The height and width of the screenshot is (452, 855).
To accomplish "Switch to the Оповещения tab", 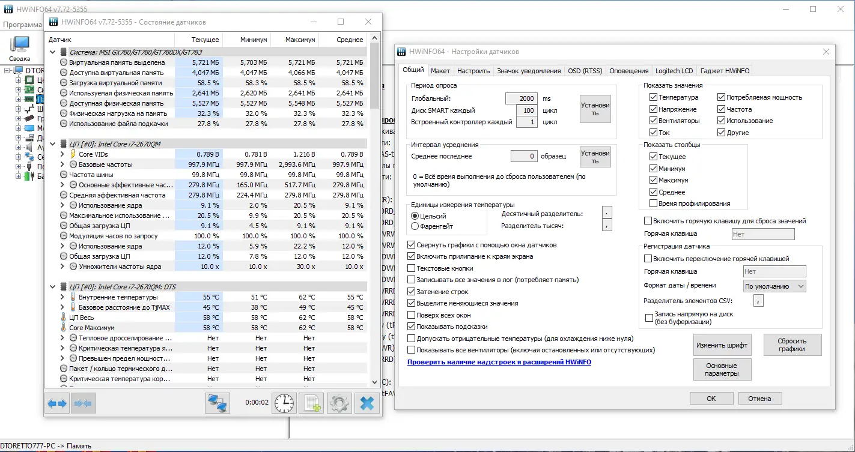I will click(x=628, y=71).
